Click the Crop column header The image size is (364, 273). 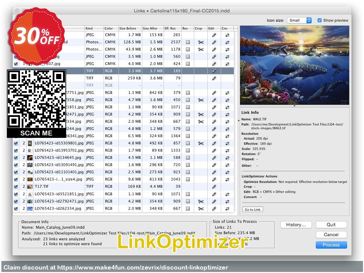point(200,28)
